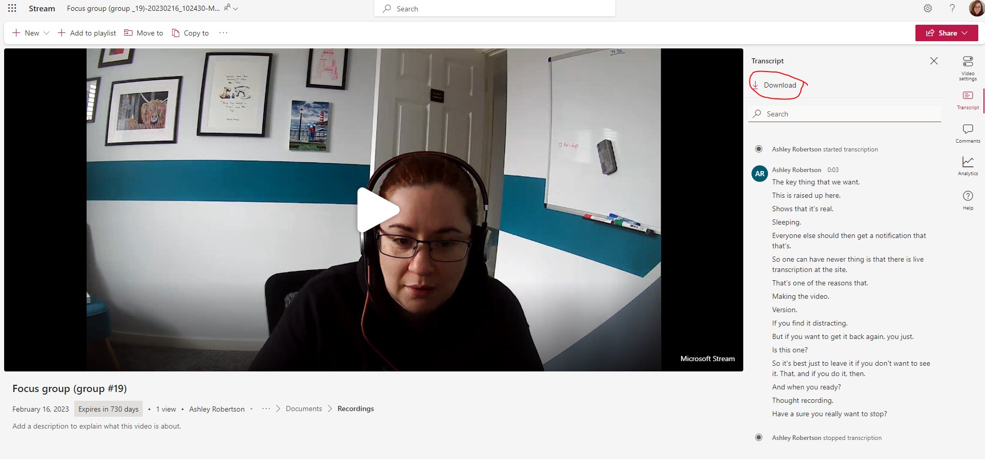Switch to the Transcript tab
Viewport: 985px width, 459px height.
pos(967,100)
